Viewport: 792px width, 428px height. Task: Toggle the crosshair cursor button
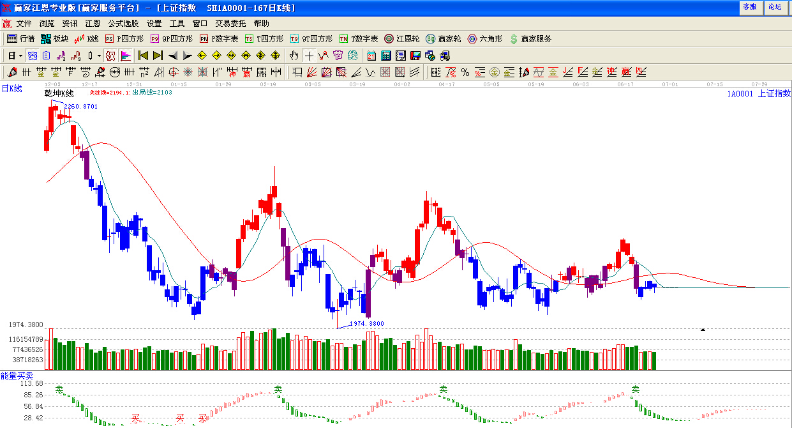[x=309, y=56]
